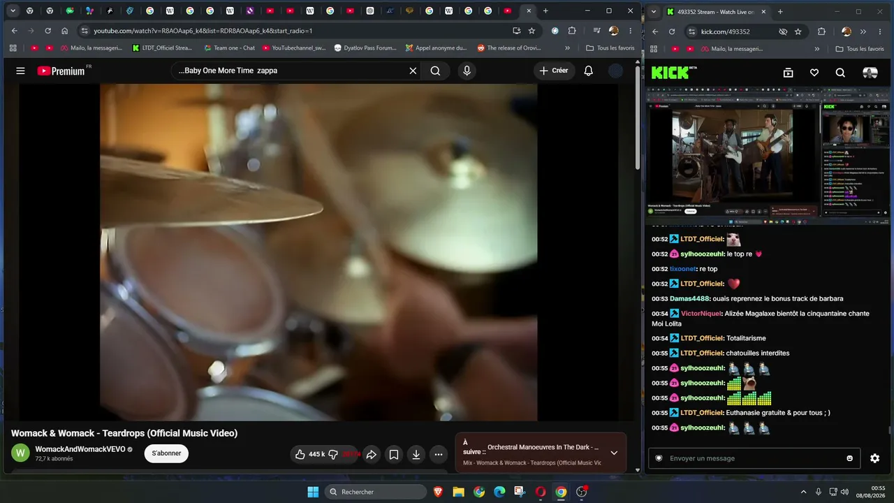Reload the YouTube page

(x=47, y=31)
